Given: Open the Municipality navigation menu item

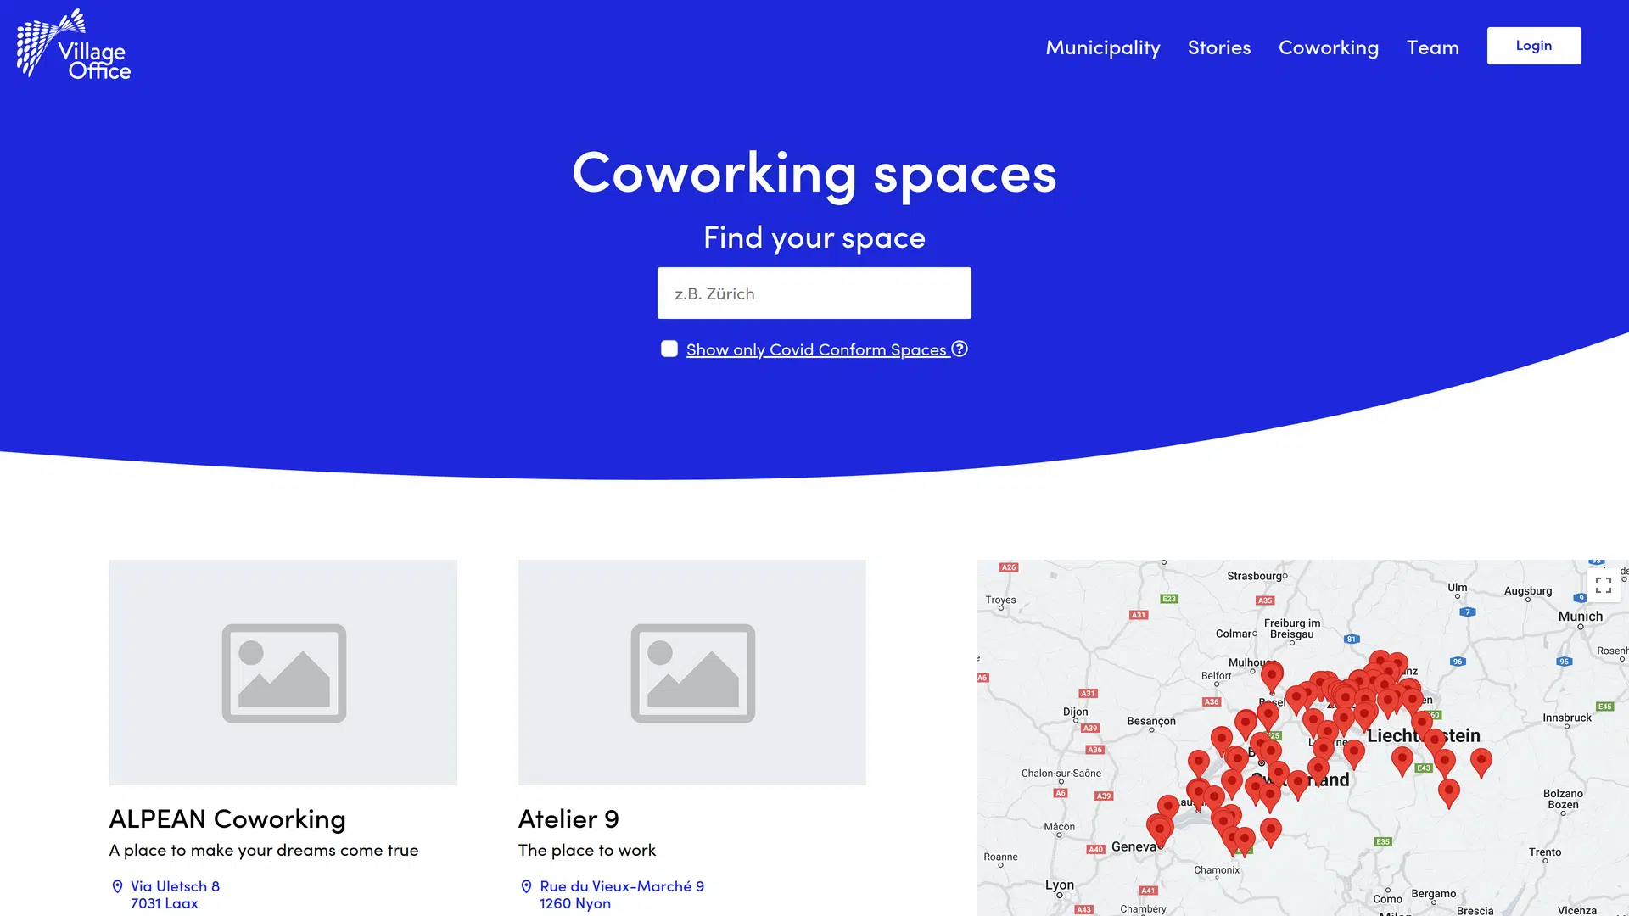Looking at the screenshot, I should click(x=1102, y=47).
